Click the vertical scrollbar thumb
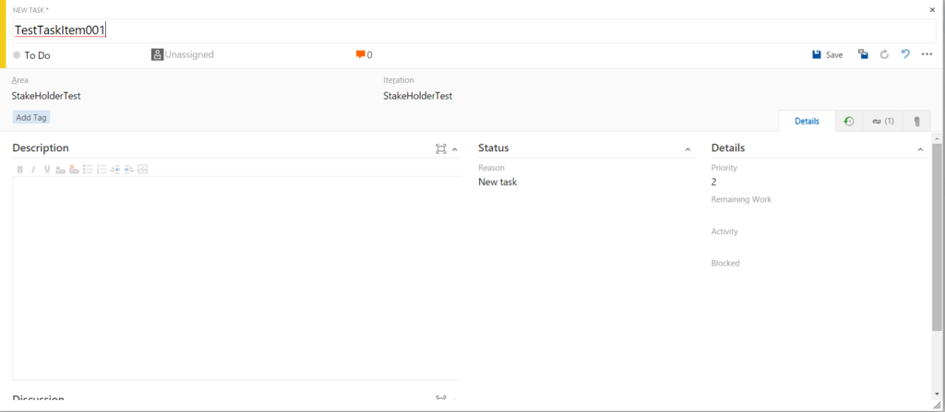Image resolution: width=945 pixels, height=412 pixels. 937,237
